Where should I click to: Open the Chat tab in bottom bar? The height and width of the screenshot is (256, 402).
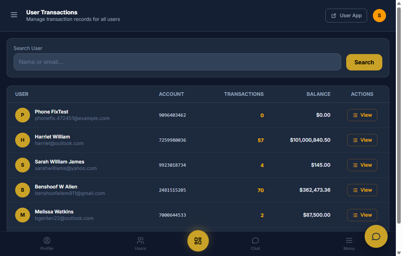(255, 244)
